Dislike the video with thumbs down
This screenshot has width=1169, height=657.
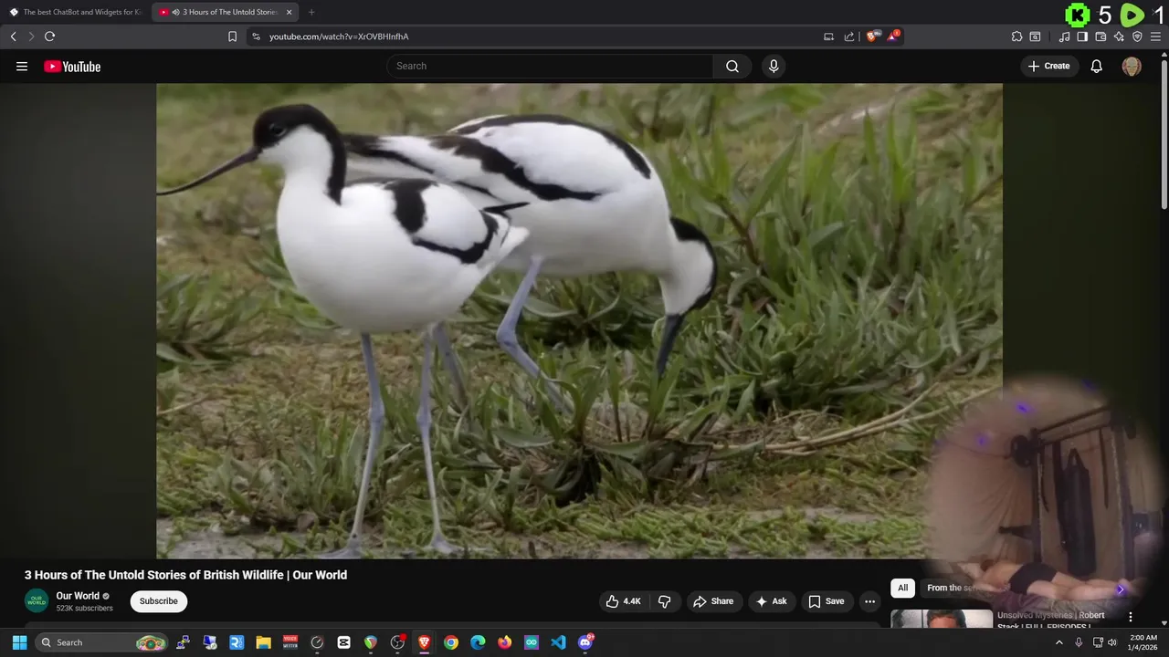[x=664, y=601]
